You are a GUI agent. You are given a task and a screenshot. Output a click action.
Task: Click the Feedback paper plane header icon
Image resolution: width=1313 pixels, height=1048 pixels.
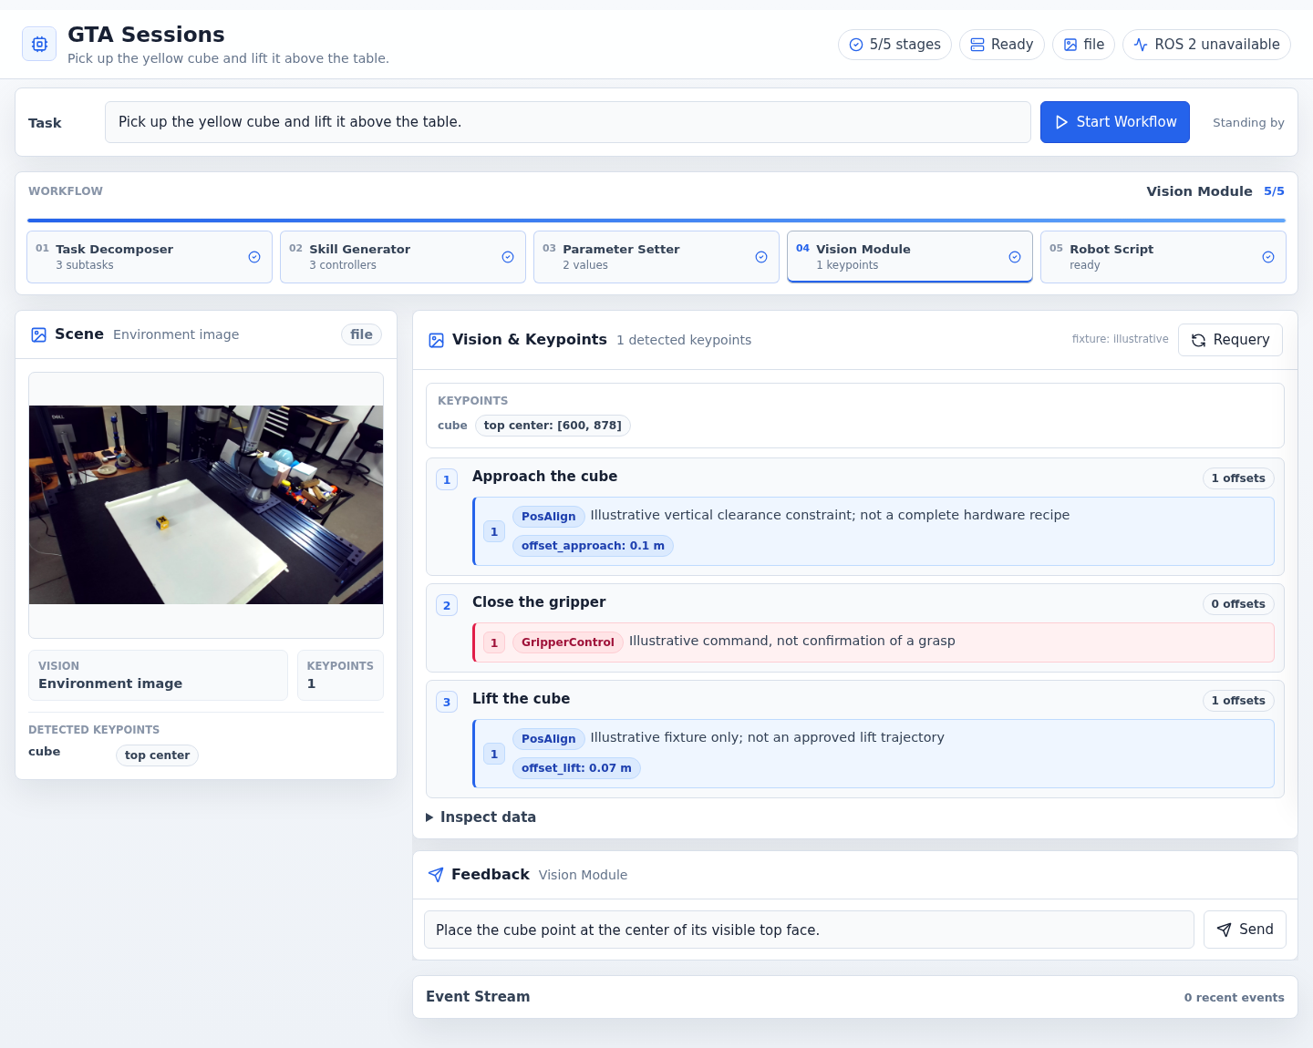point(436,875)
